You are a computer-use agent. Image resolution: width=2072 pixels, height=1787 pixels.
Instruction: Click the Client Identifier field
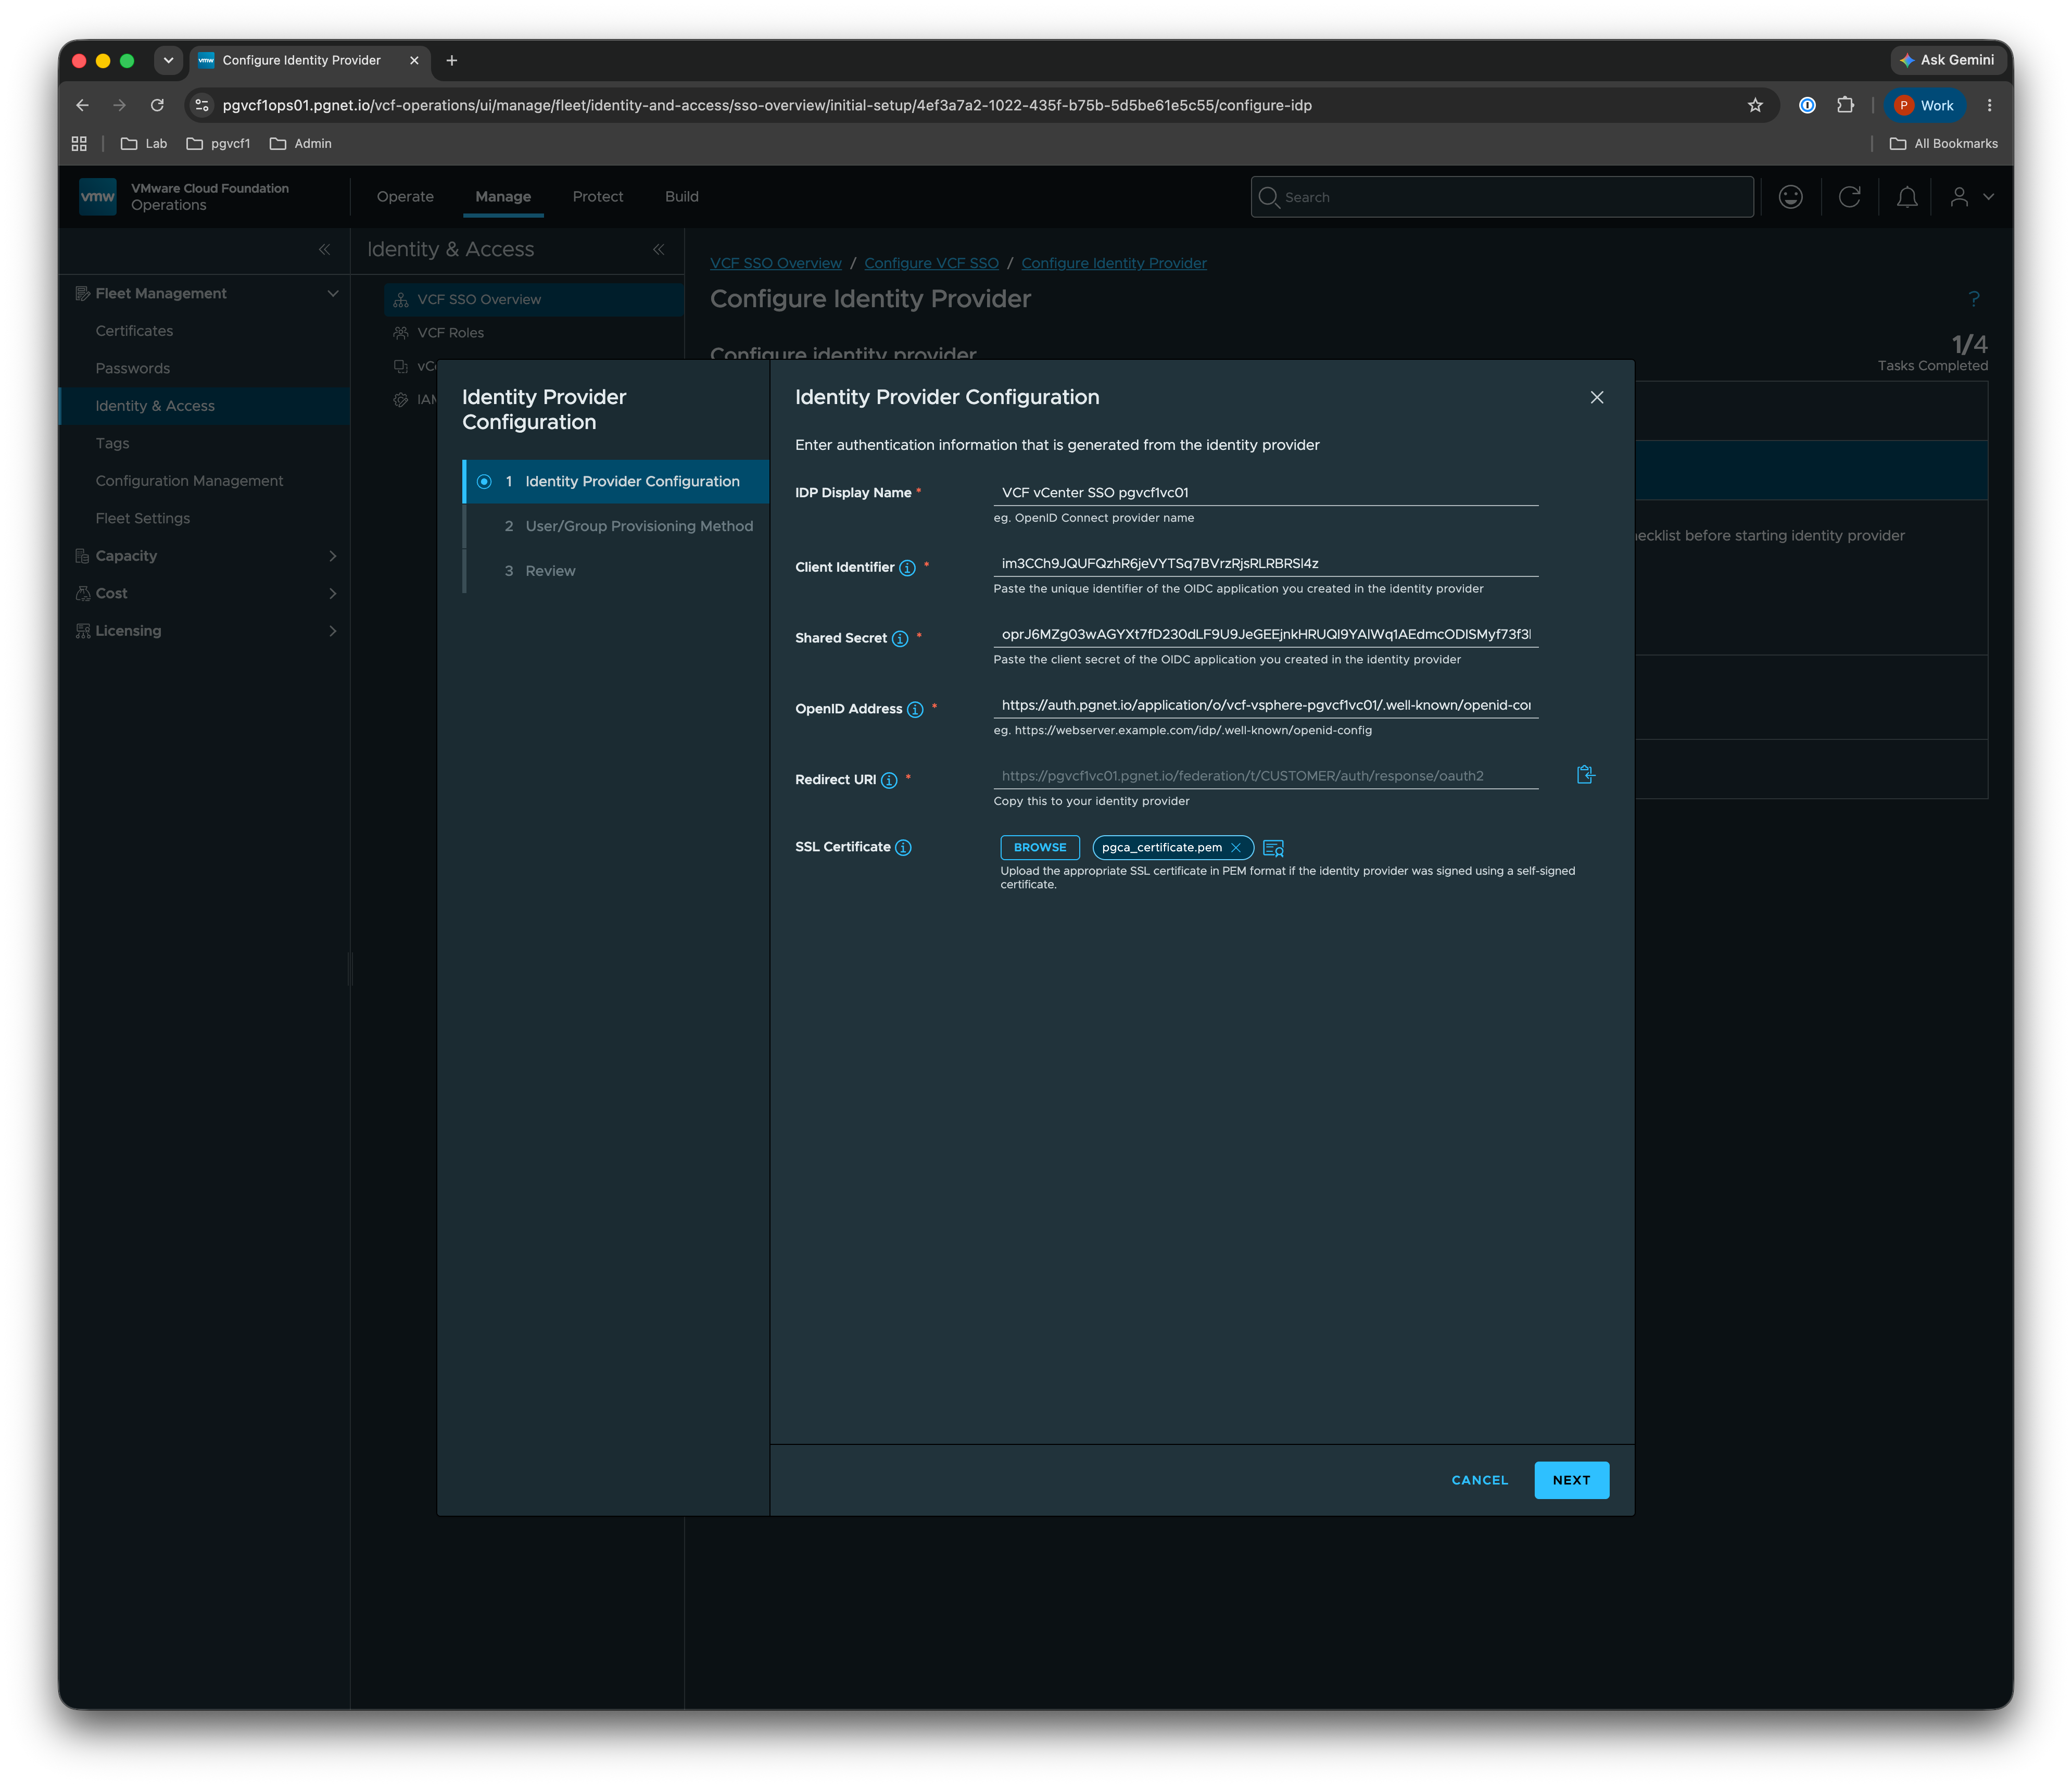1265,564
